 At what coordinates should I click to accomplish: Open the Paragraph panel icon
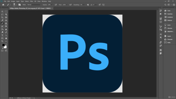click(x=161, y=38)
